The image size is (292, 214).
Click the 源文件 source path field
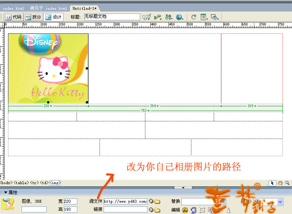pos(125,201)
